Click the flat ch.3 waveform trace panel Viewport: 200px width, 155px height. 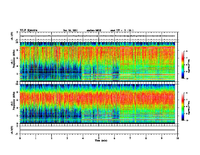(x=99, y=130)
